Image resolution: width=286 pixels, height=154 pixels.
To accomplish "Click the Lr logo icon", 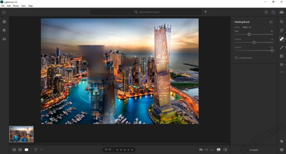I will coord(4,12).
